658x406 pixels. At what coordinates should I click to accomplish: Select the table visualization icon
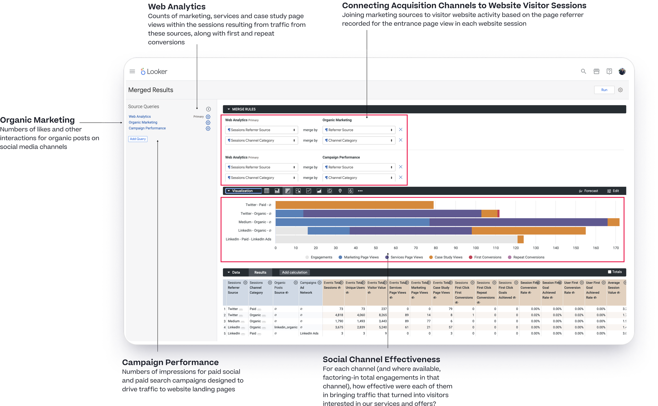266,191
